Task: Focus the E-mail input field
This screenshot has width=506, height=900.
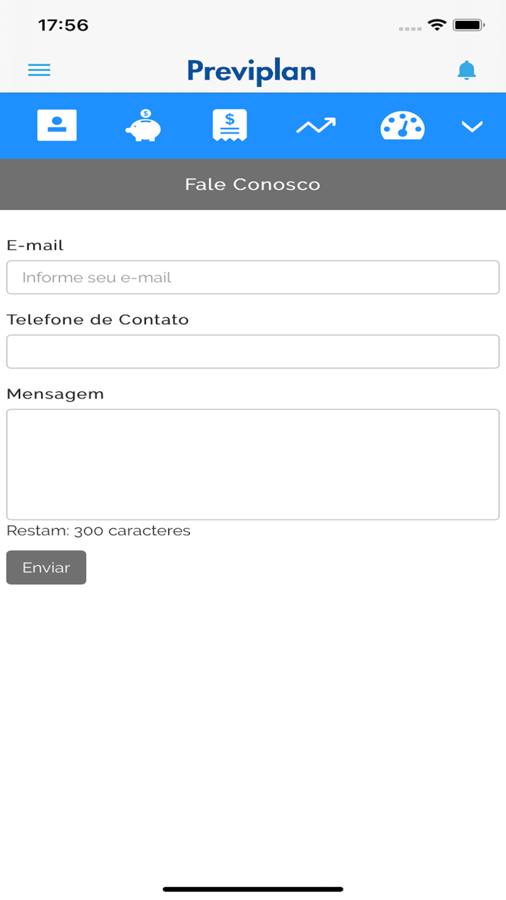Action: pyautogui.click(x=252, y=277)
